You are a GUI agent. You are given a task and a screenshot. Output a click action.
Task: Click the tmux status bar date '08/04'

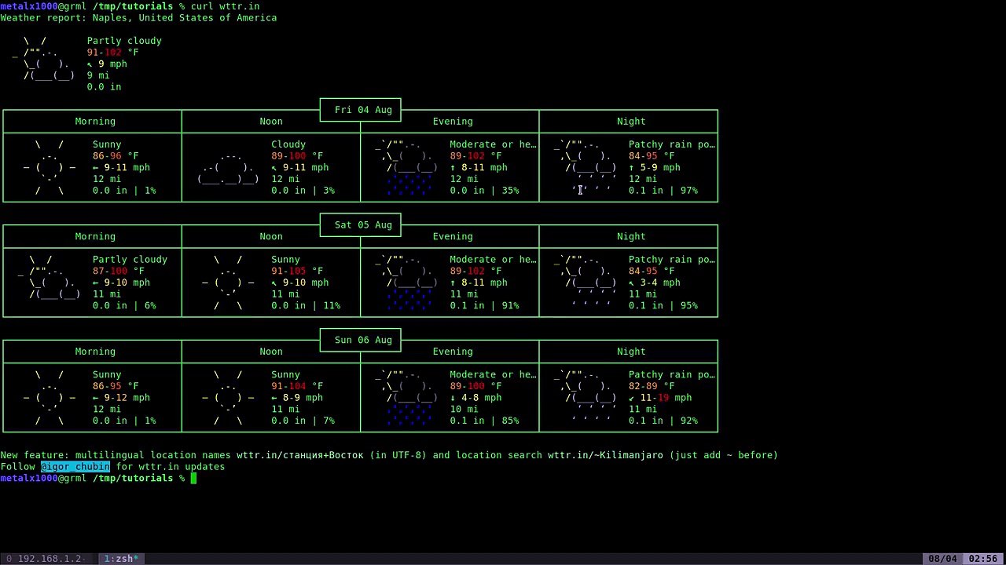pyautogui.click(x=943, y=559)
